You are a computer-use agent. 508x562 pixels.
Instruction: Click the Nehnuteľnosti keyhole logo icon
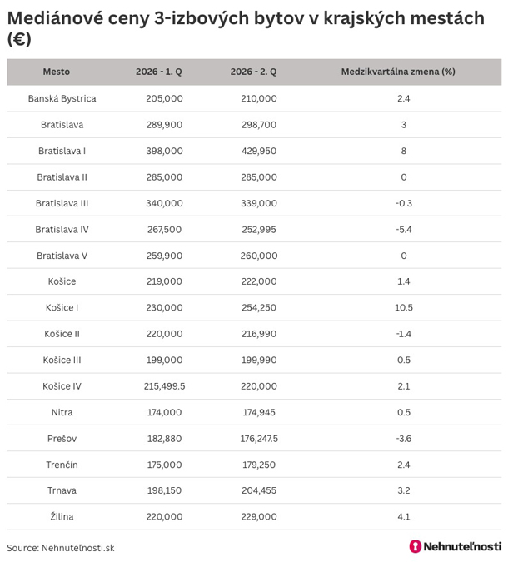(416, 546)
